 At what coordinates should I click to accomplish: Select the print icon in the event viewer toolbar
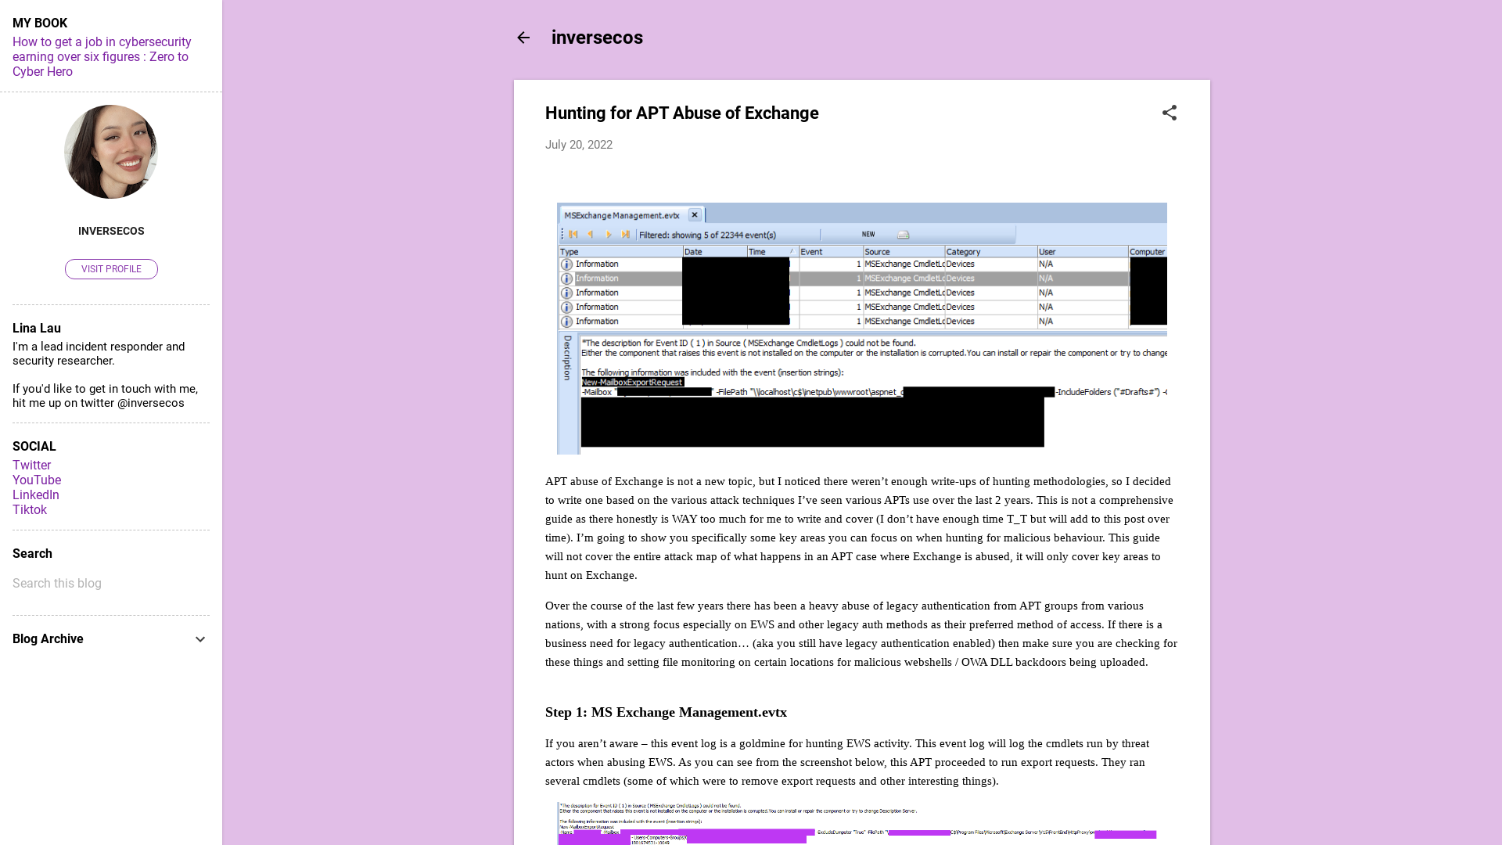903,234
